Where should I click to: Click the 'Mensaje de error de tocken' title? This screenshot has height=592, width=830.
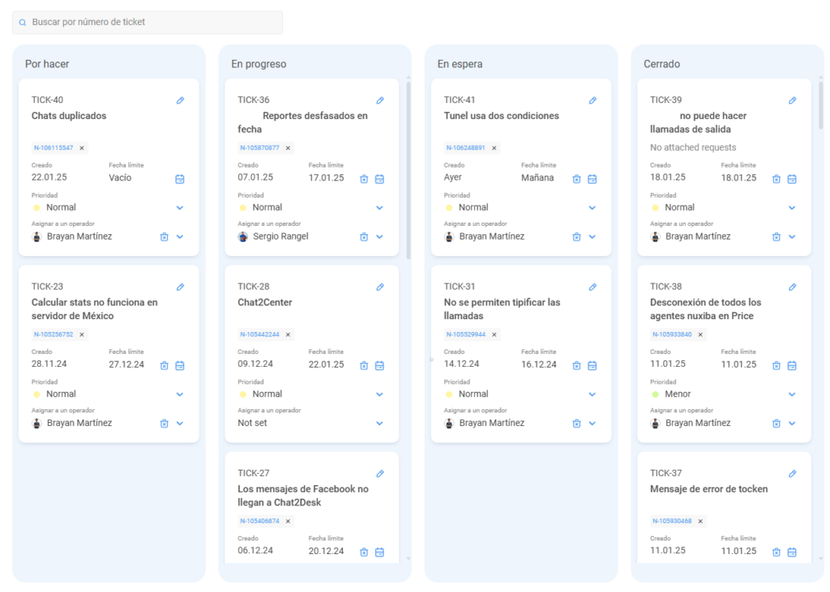point(708,489)
